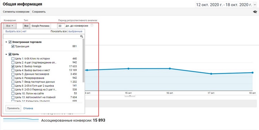Expand the chart toggle arrow under timeline

pyautogui.click(x=130, y=96)
